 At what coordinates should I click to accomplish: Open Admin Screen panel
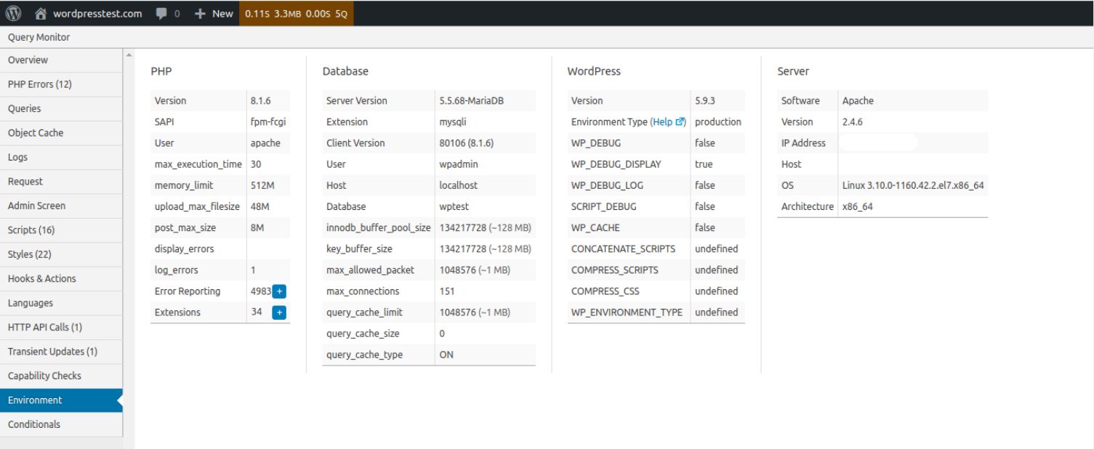tap(61, 206)
